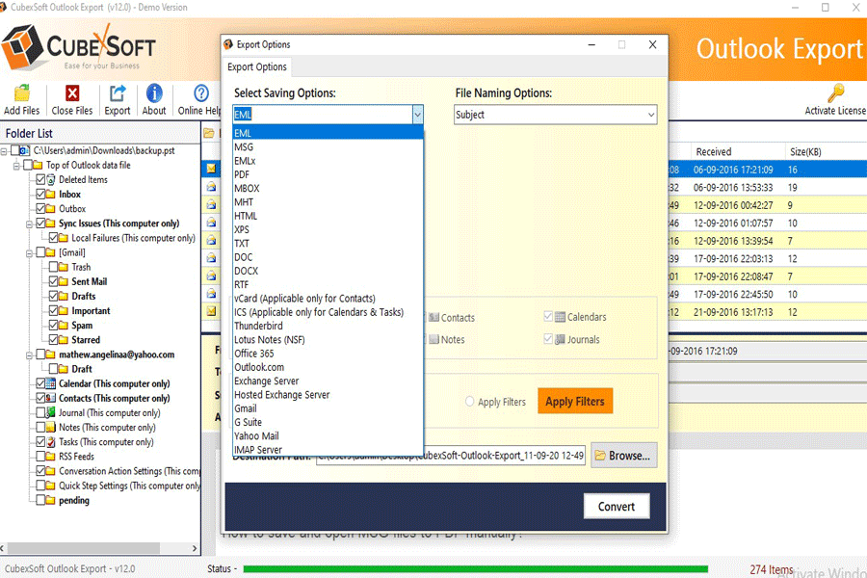
Task: Select the Apply Filters radio button
Action: 470,402
